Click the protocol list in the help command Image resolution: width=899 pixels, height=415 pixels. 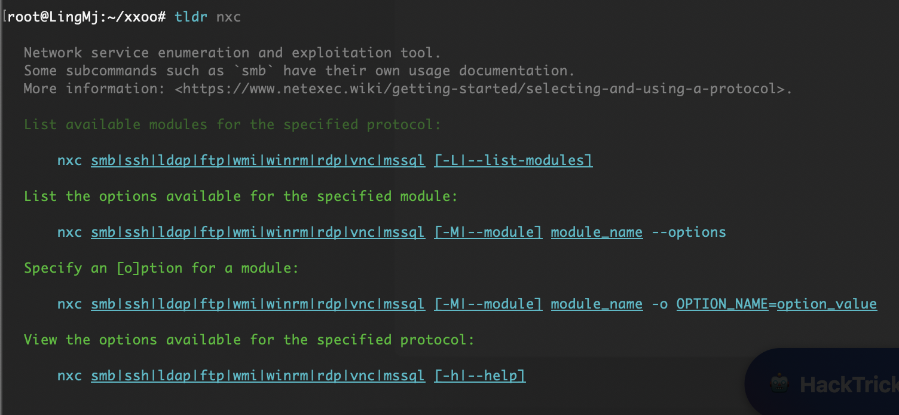coord(258,376)
